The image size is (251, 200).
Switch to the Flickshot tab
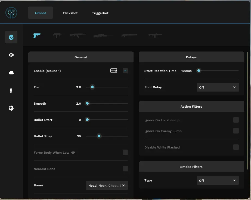point(70,13)
